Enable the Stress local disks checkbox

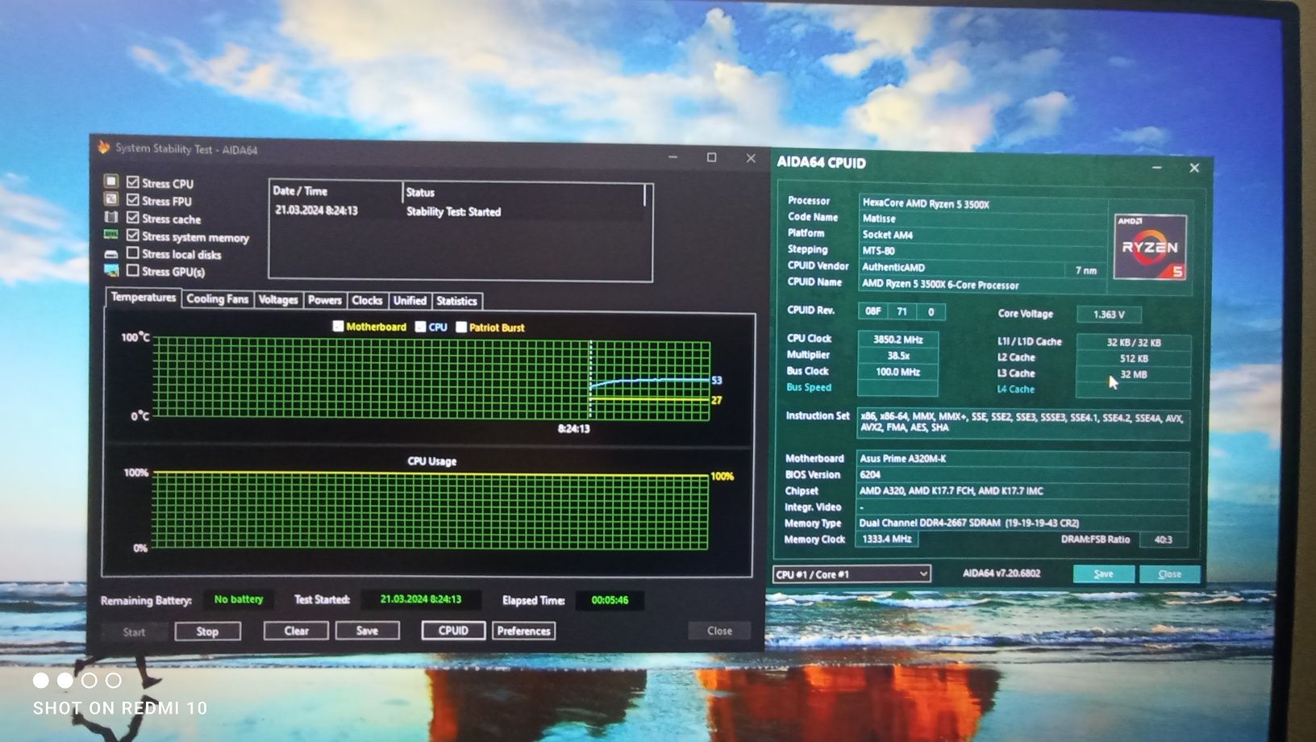pos(133,253)
